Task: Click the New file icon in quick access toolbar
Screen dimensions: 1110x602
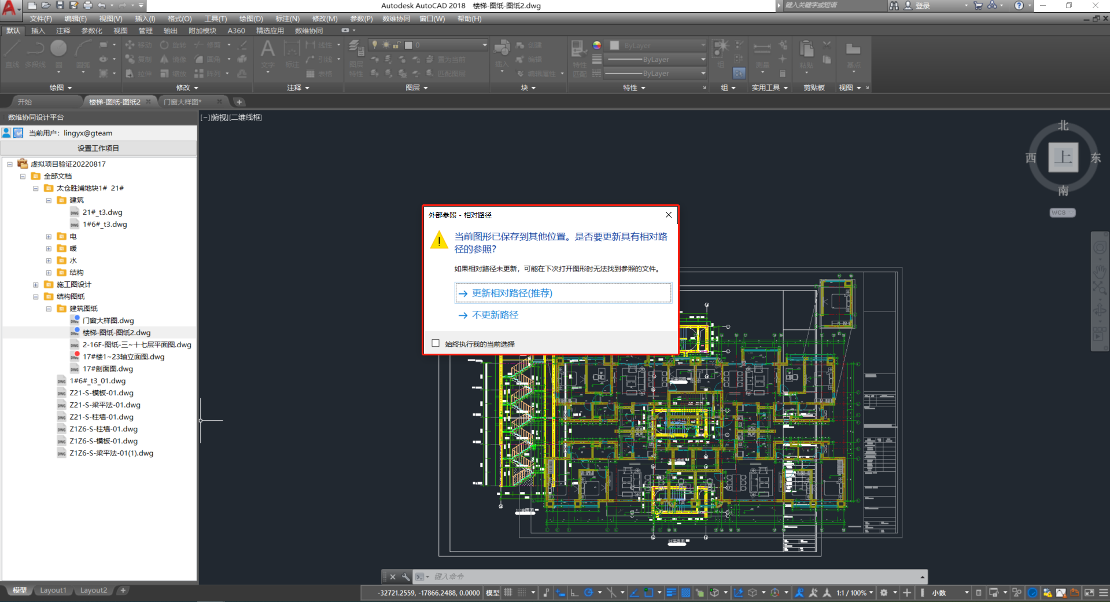Action: [32, 5]
